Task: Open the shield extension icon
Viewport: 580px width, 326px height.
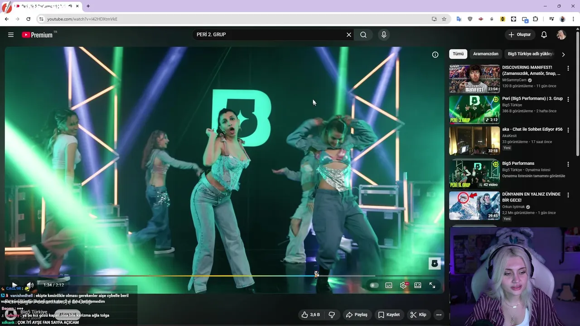Action: (x=470, y=19)
